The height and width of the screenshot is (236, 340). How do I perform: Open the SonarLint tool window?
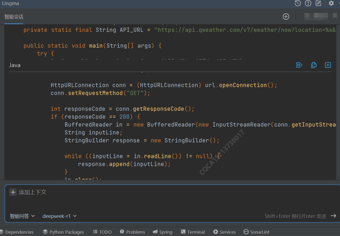pos(256,232)
